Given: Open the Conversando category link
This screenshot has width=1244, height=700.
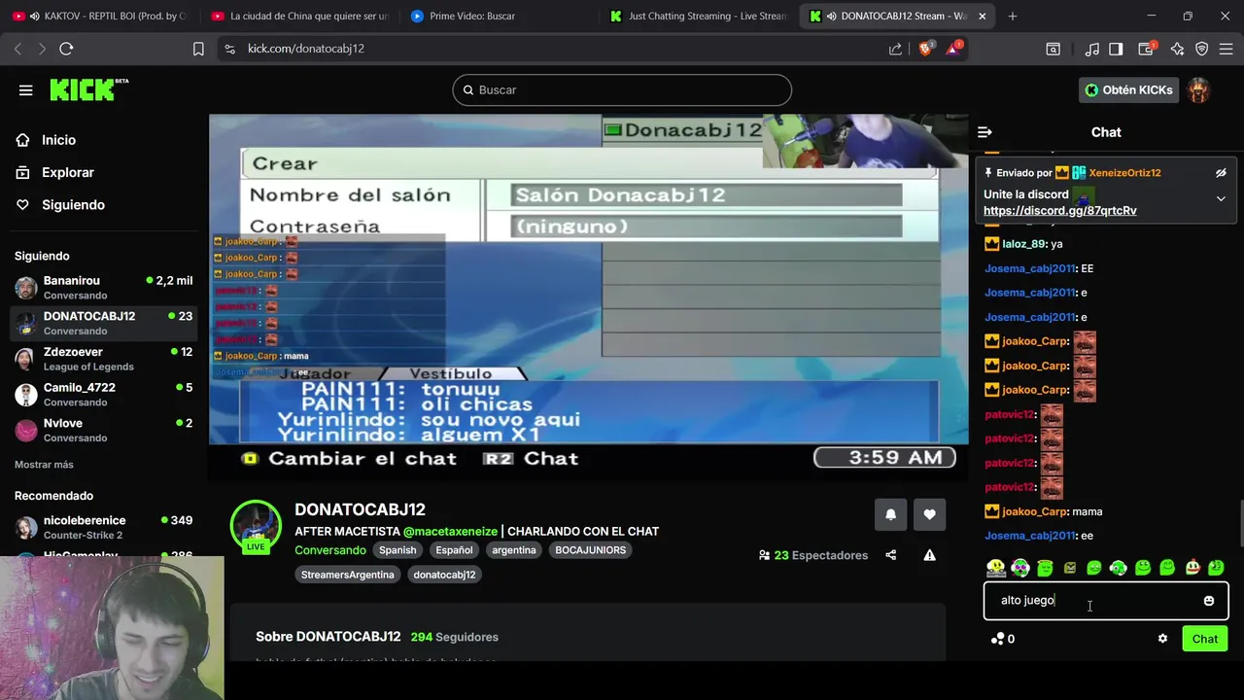Looking at the screenshot, I should coord(330,550).
